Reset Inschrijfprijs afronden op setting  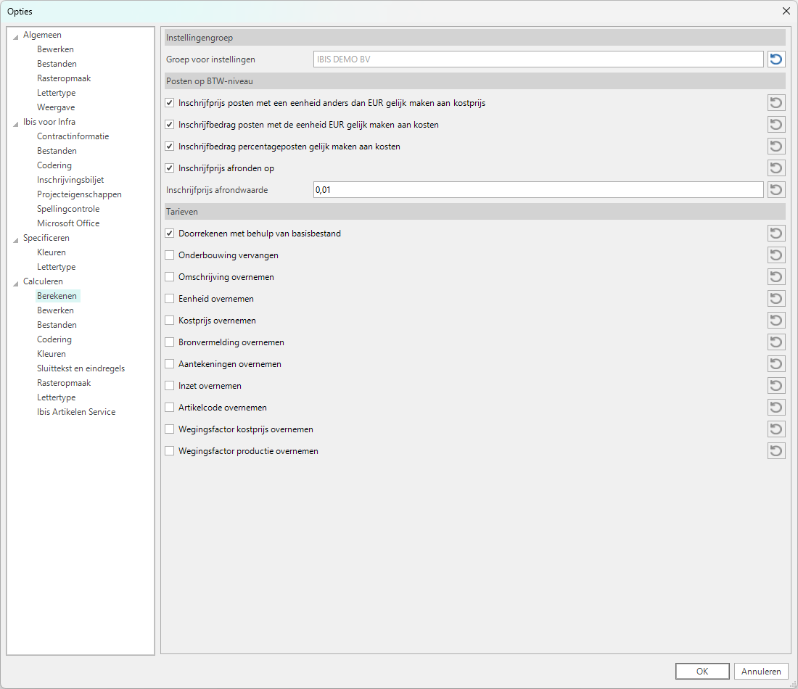776,168
